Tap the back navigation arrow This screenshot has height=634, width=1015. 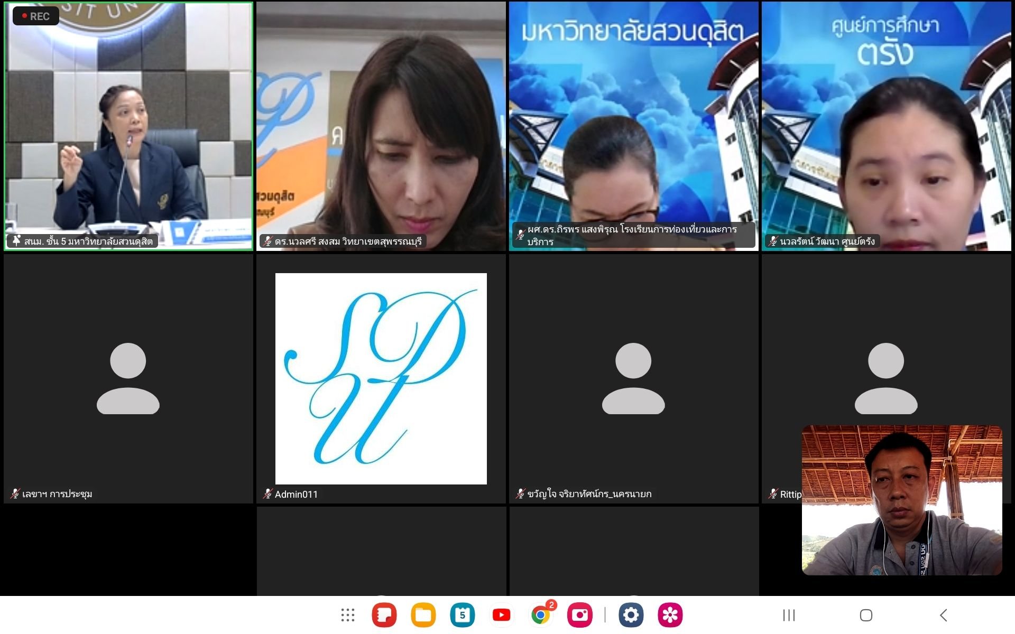click(943, 615)
